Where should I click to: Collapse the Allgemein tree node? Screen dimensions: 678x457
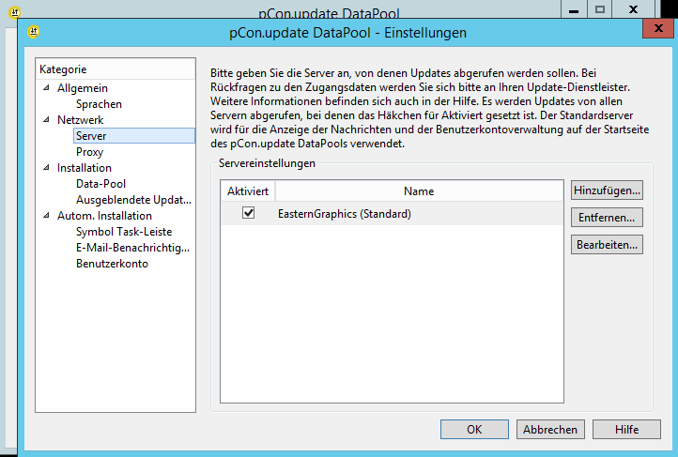(46, 87)
